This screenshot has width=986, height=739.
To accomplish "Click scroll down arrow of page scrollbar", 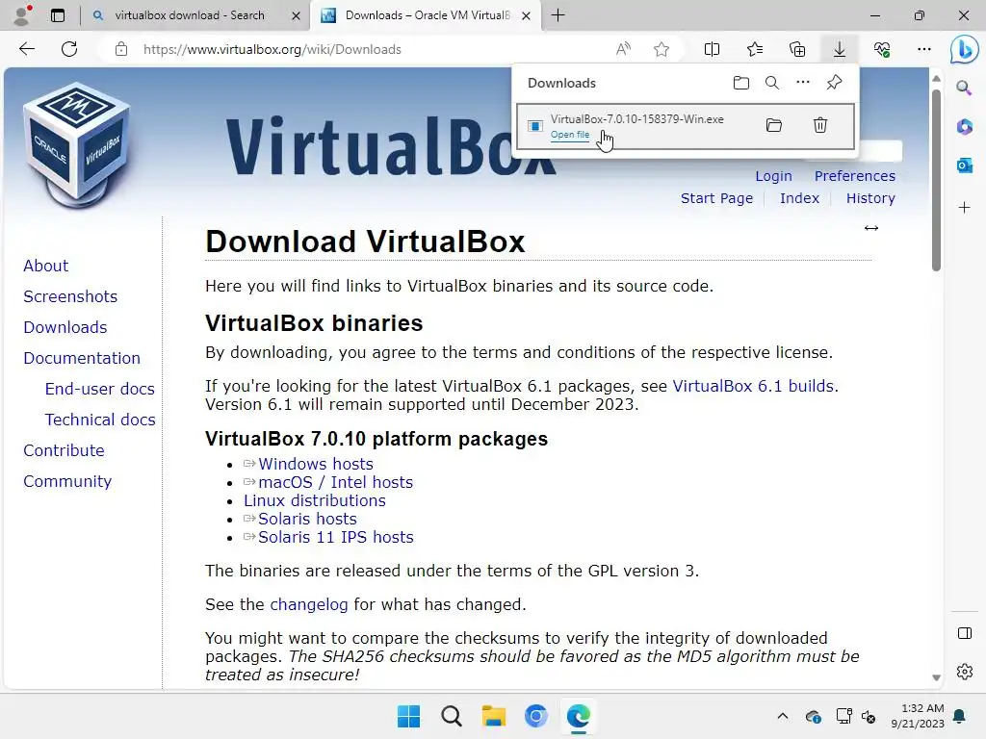I will point(936,677).
